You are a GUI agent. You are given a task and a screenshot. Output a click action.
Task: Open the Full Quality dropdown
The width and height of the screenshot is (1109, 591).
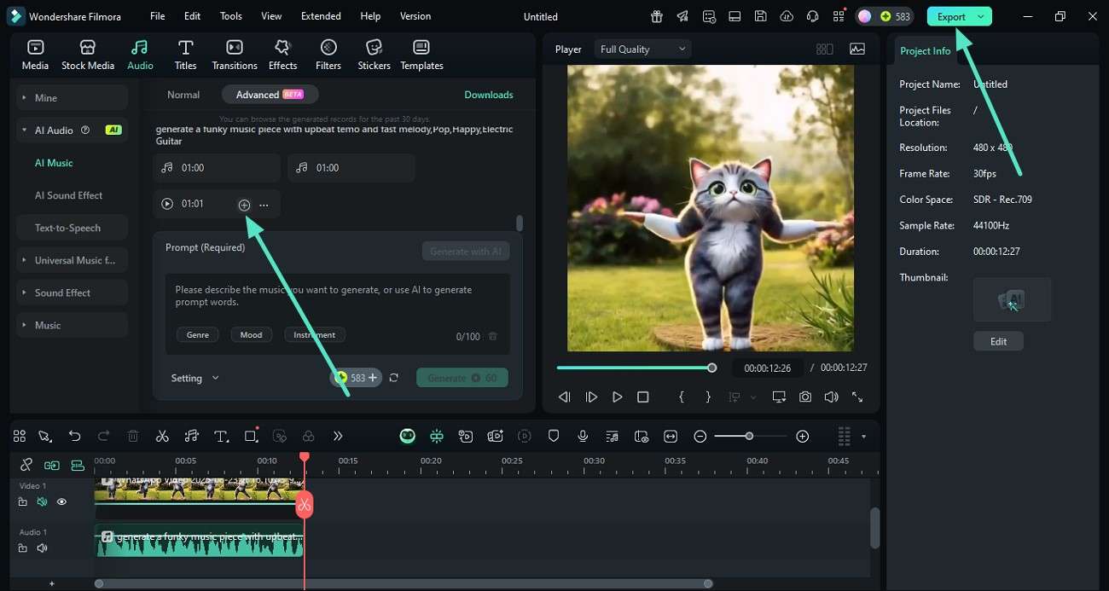(x=642, y=49)
